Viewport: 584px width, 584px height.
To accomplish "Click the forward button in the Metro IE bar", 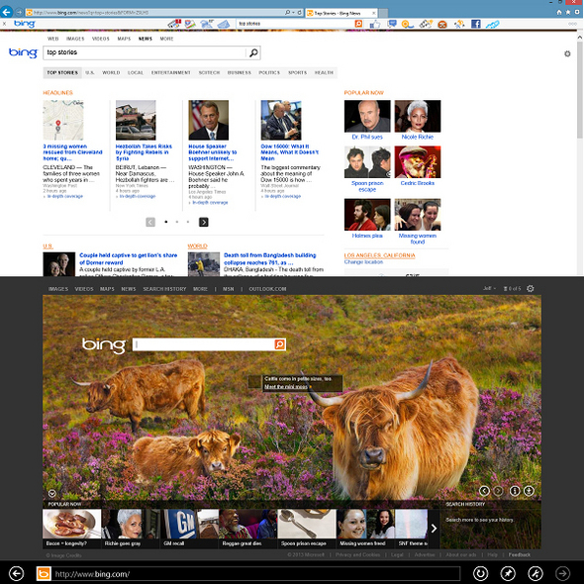I will click(x=563, y=573).
